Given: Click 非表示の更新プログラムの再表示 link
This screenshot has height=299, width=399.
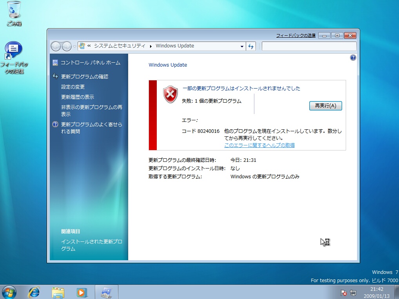Looking at the screenshot, I should (x=92, y=111).
